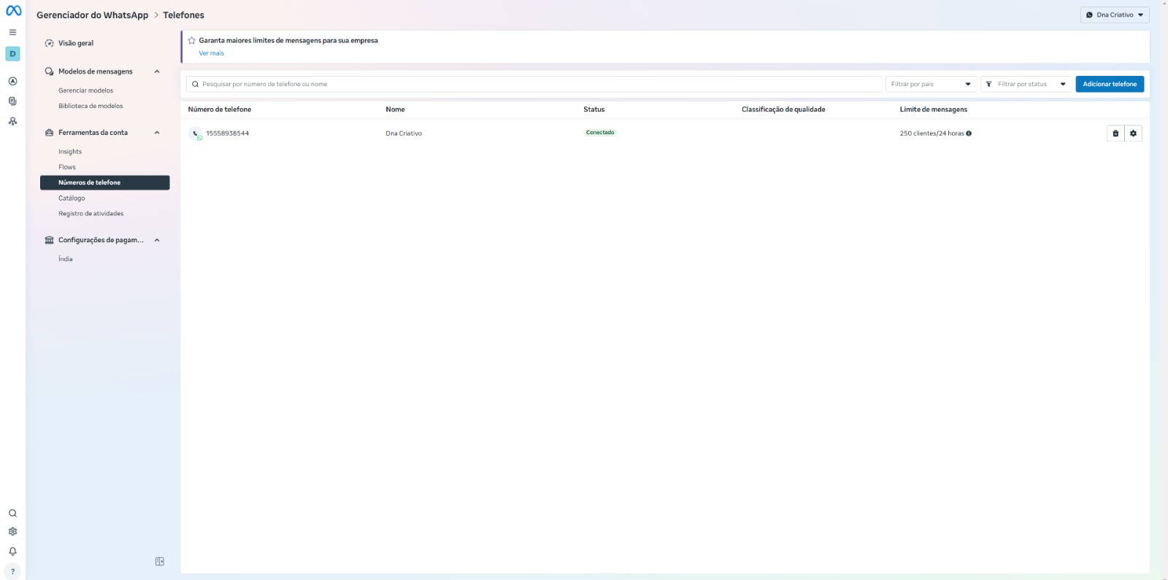Open the Filtrar por país dropdown
Screen dimensions: 1168x580
[931, 85]
